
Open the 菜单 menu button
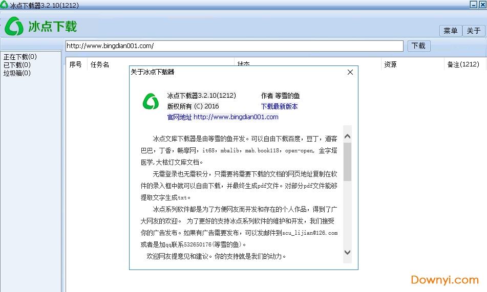point(450,31)
